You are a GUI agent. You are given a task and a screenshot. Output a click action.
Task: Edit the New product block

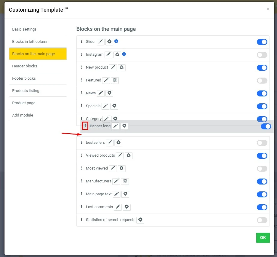pyautogui.click(x=113, y=67)
